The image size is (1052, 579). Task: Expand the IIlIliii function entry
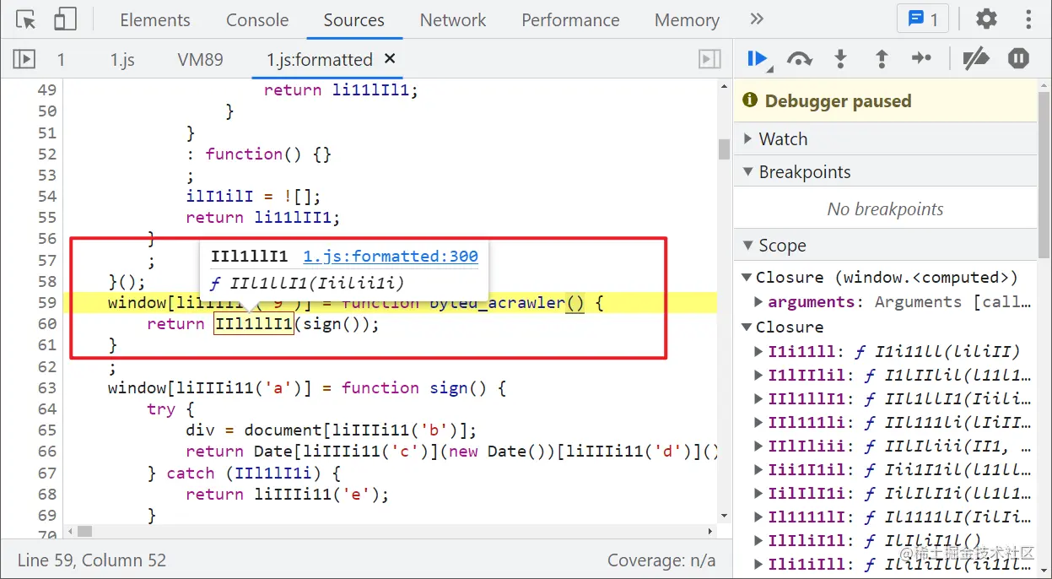coord(759,446)
